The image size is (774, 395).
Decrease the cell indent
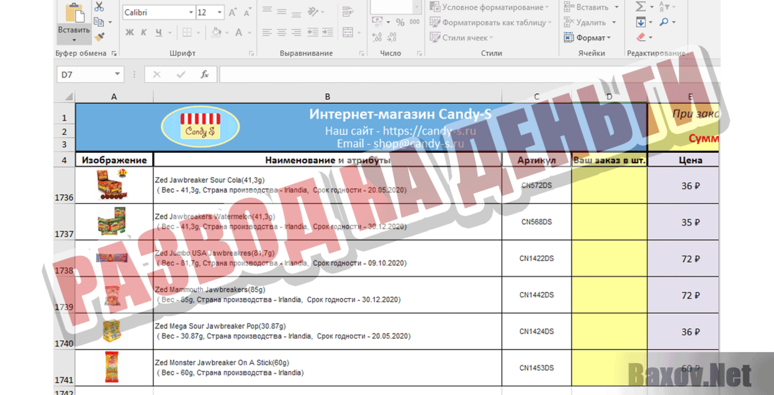click(313, 32)
